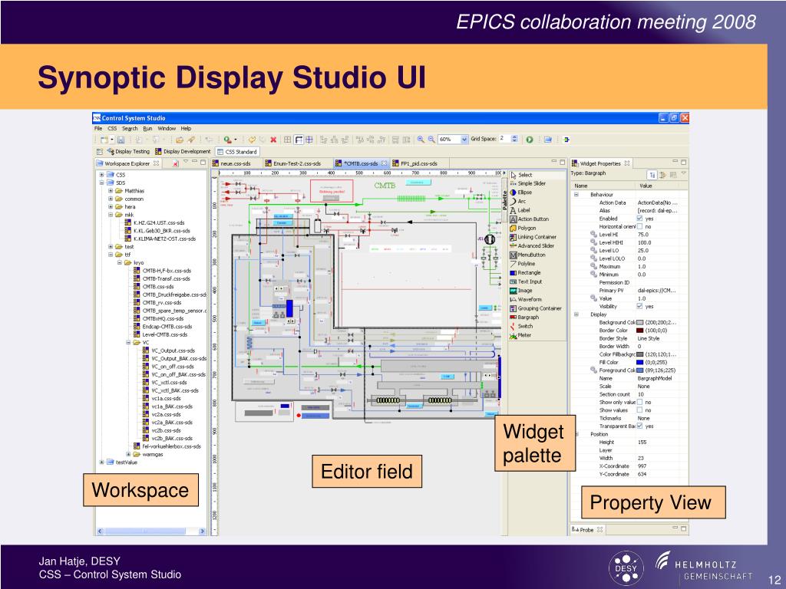Click the red X delete toolbar icon
This screenshot has width=786, height=589.
(274, 140)
